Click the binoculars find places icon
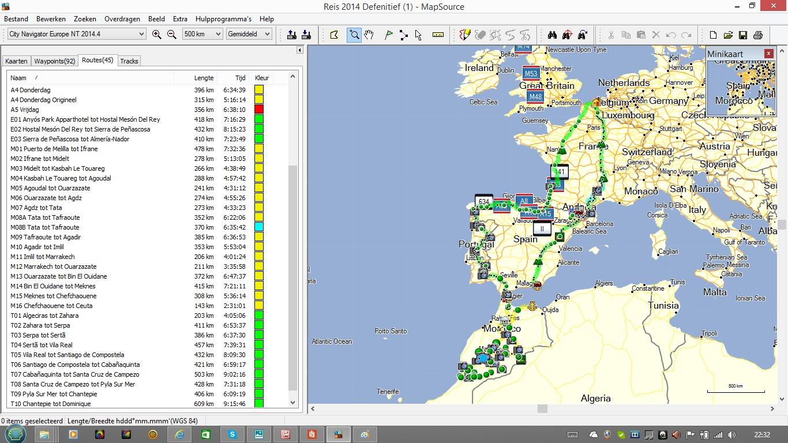 pos(552,35)
